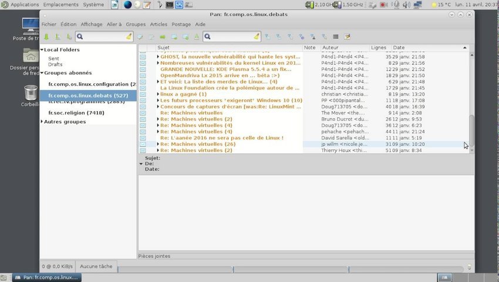The image size is (499, 282).
Task: Open the notepad editor launcher in top panel
Action: 147,5
